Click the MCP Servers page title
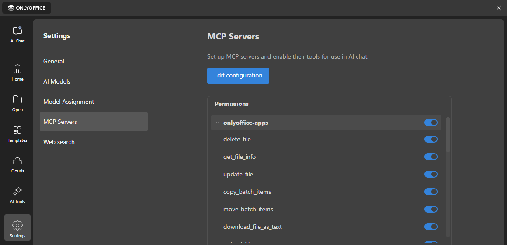 tap(233, 37)
